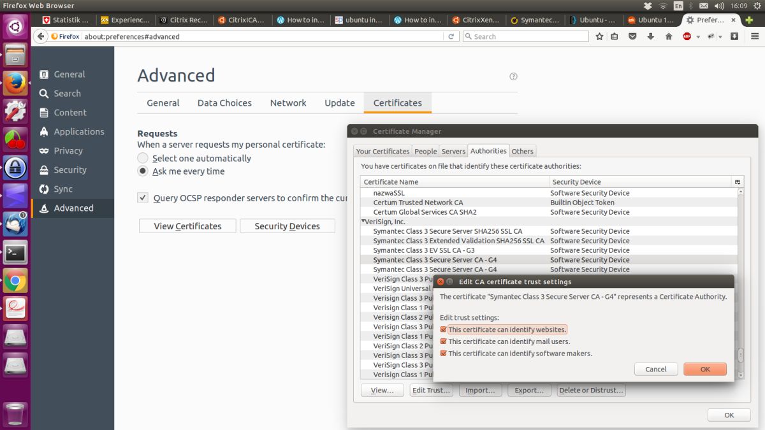Open the Trash in the dock
Image resolution: width=765 pixels, height=430 pixels.
coord(15,413)
